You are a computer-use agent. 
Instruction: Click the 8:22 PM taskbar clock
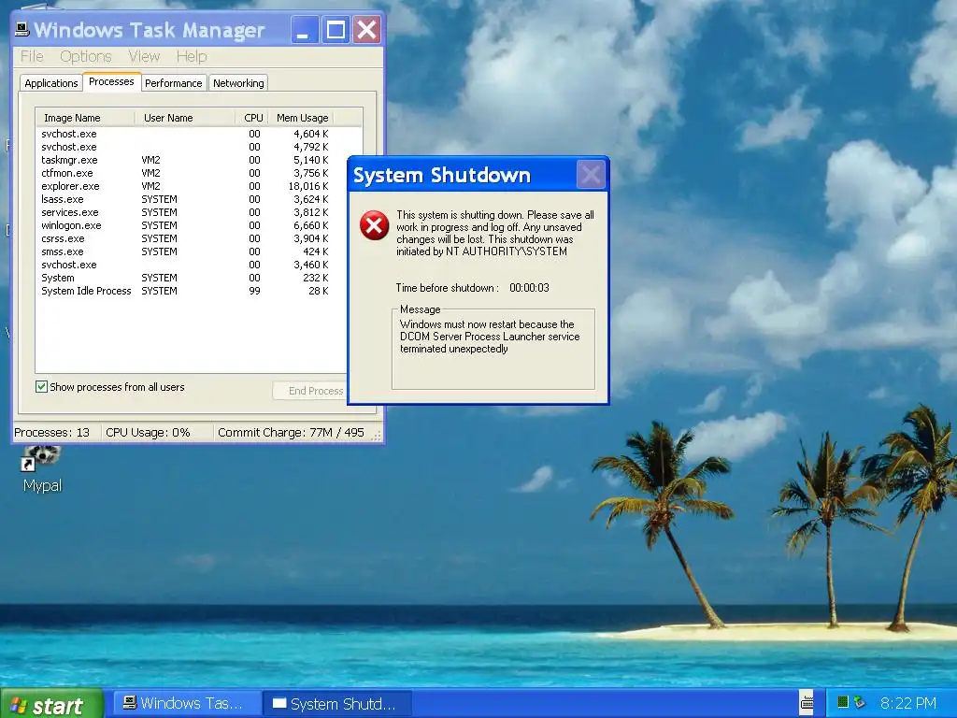[x=908, y=703]
